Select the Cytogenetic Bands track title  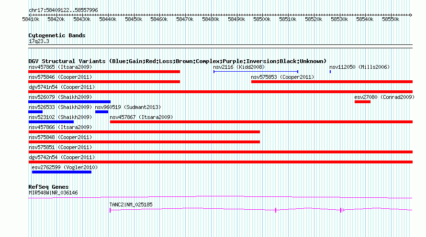(x=57, y=35)
